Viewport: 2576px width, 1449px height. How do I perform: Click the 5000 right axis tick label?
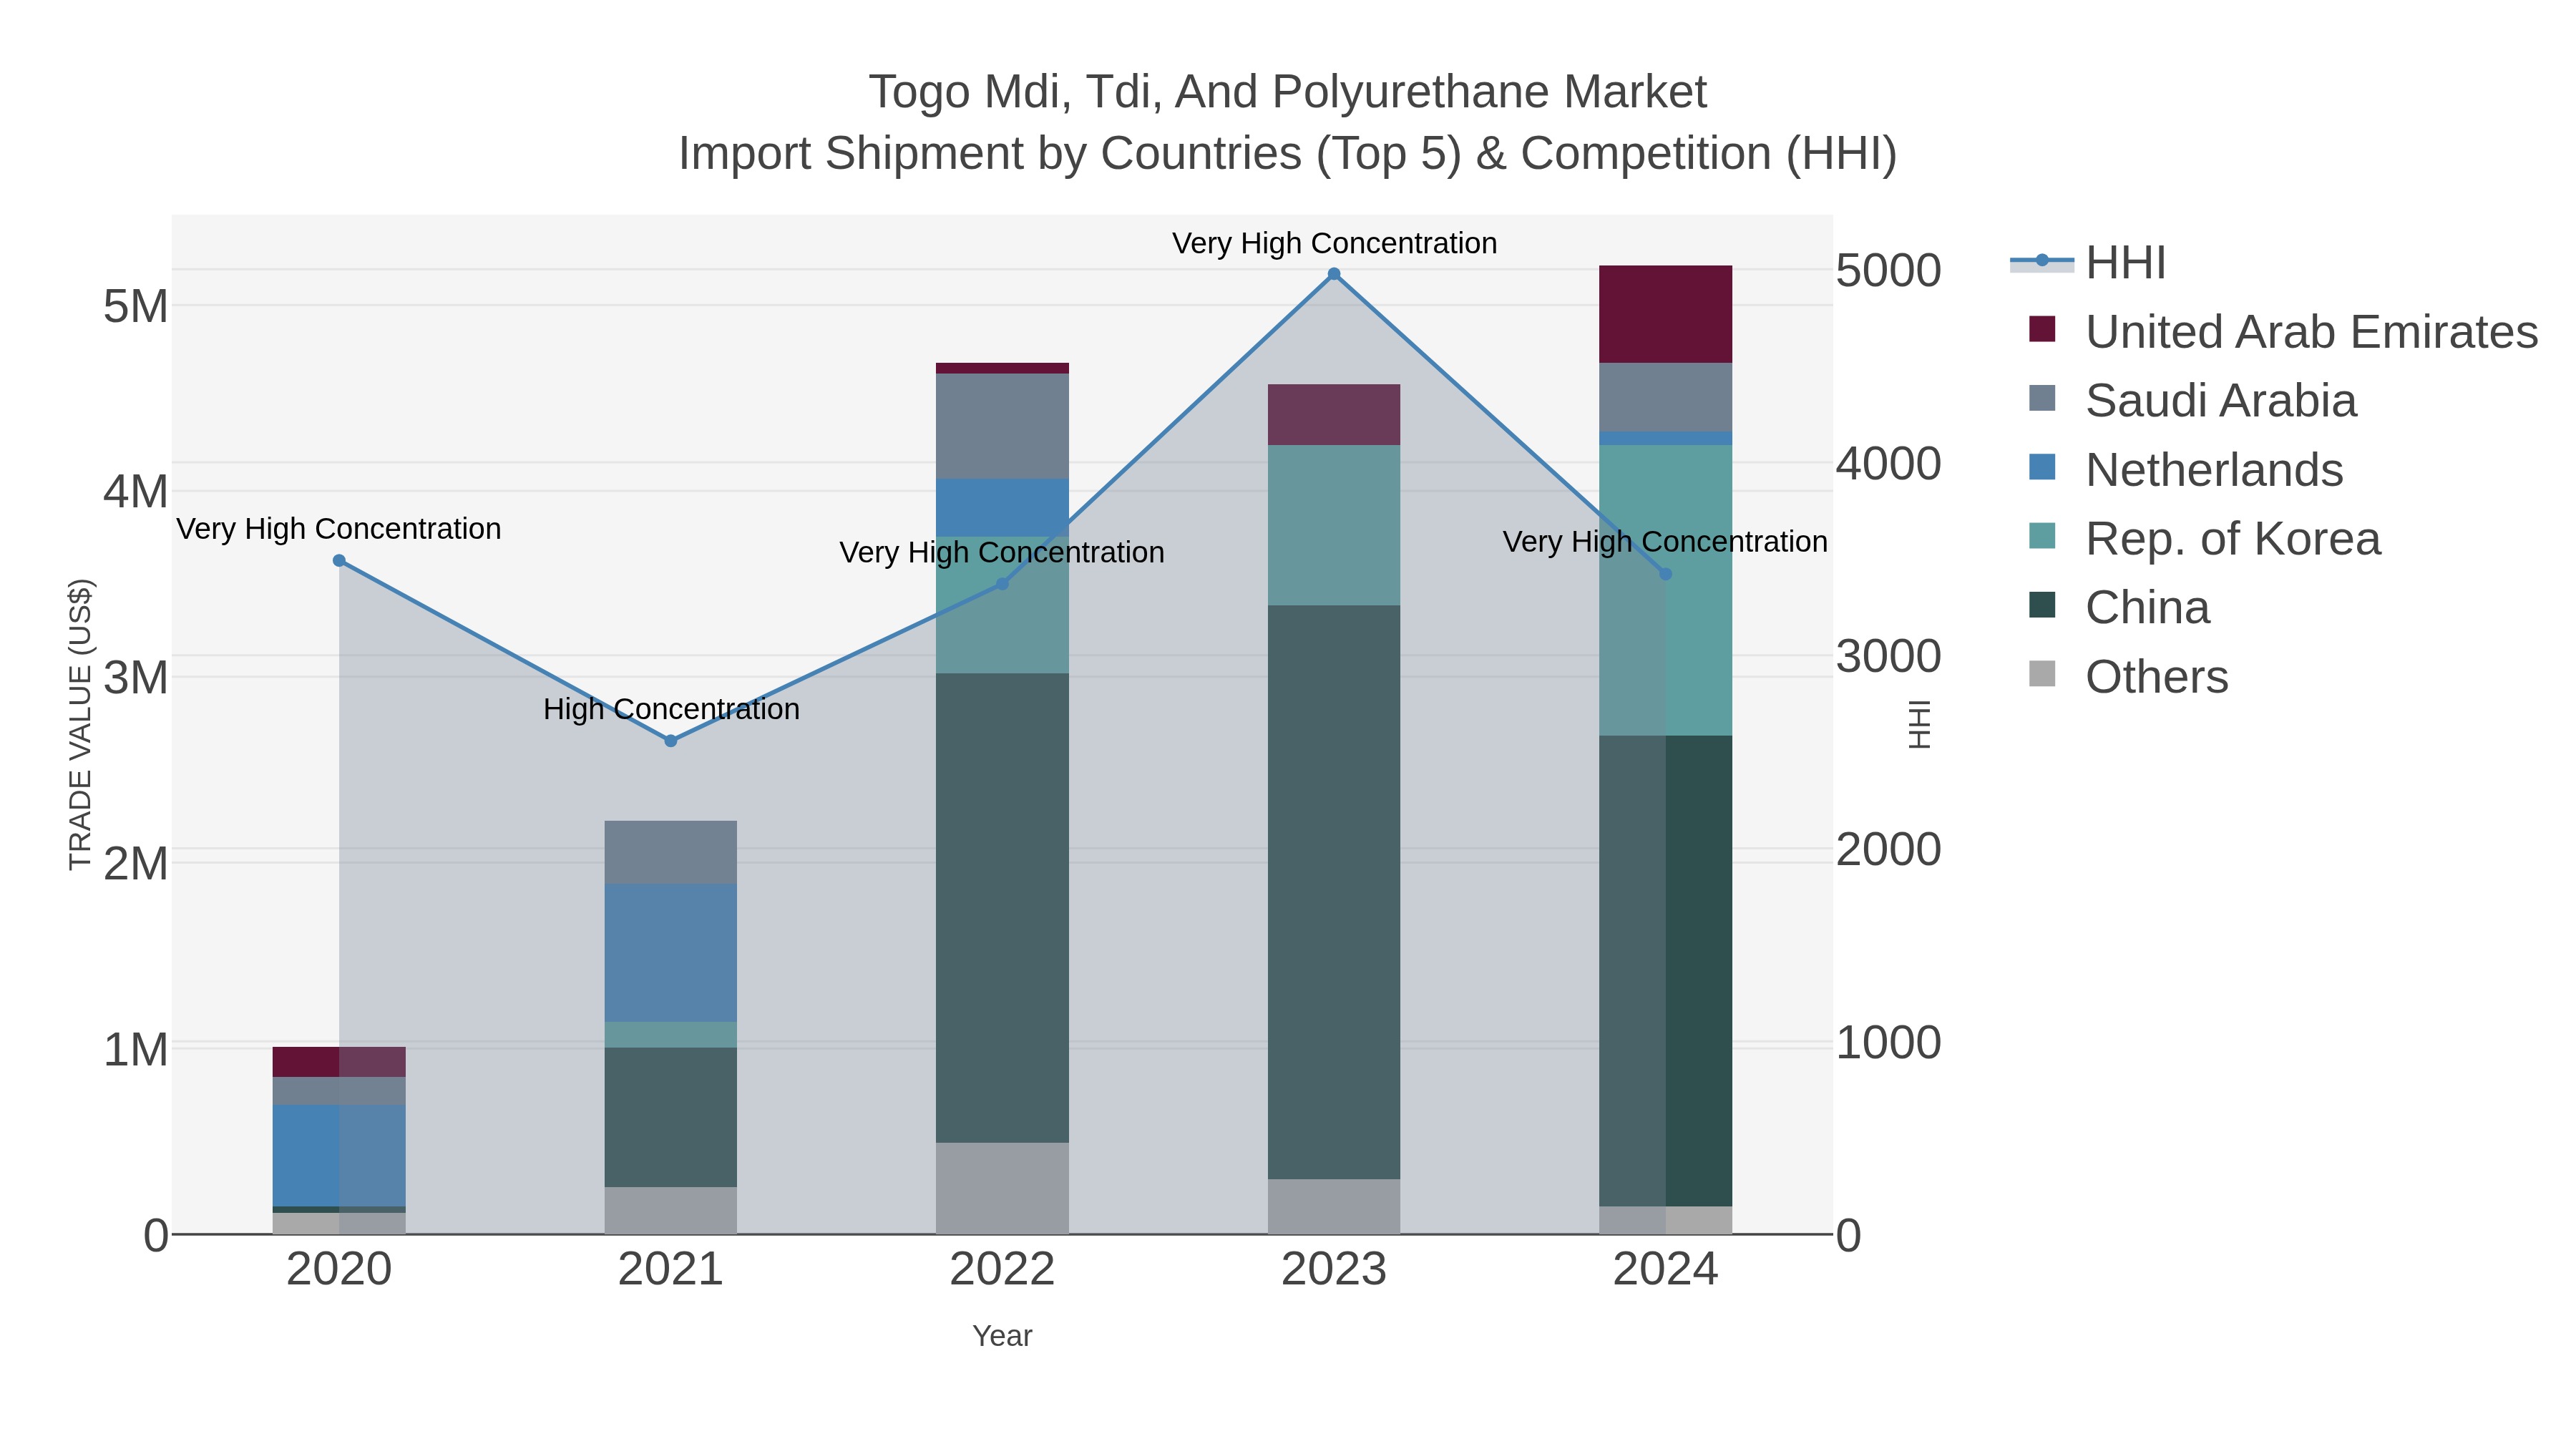[x=1889, y=271]
